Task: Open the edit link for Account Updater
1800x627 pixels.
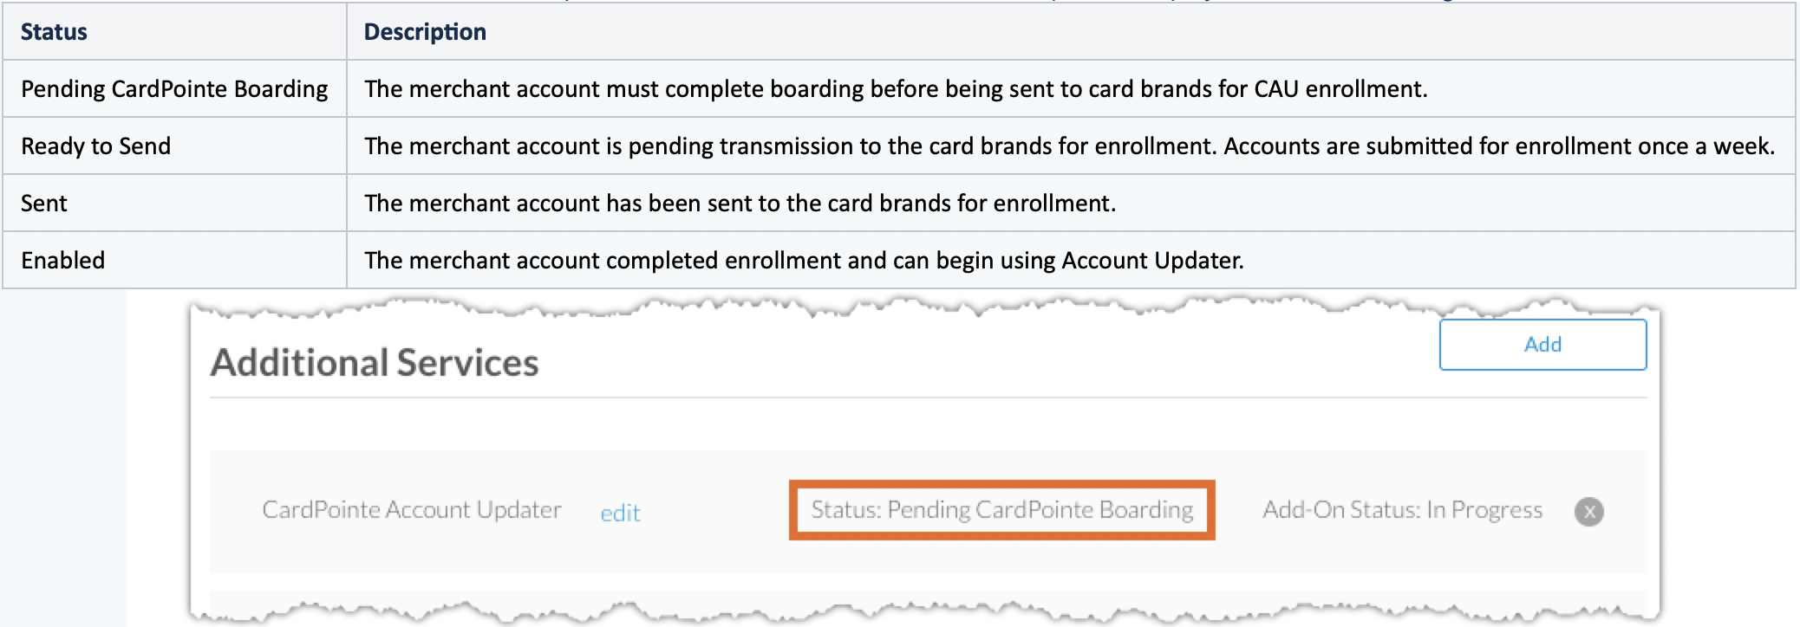Action: click(620, 513)
